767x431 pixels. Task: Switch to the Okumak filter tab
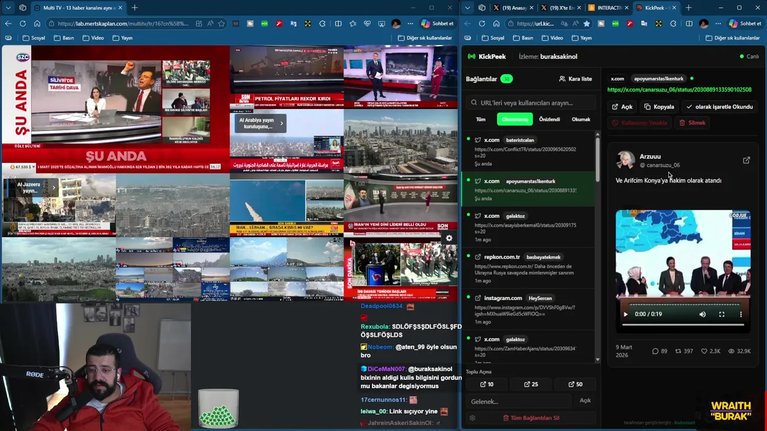[x=581, y=119]
